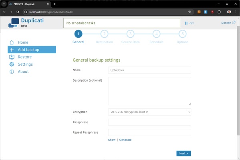This screenshot has width=240, height=160.
Task: Open the blue download extension icon
Action: pos(206,12)
